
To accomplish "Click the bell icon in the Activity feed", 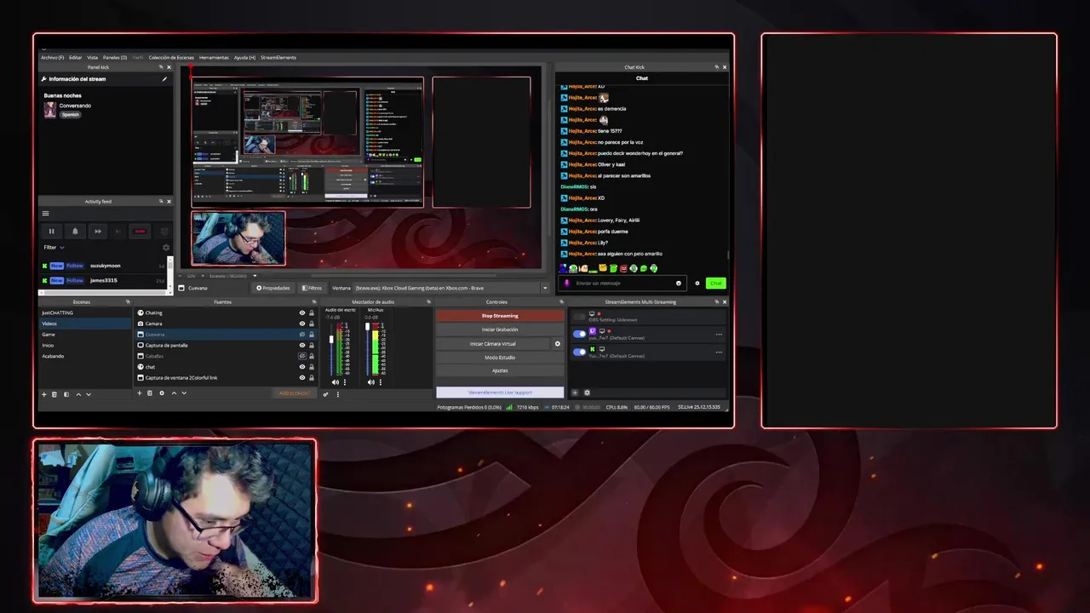I will coord(75,231).
